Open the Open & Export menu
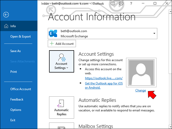Image resolution: width=172 pixels, height=129 pixels. pos(20,37)
